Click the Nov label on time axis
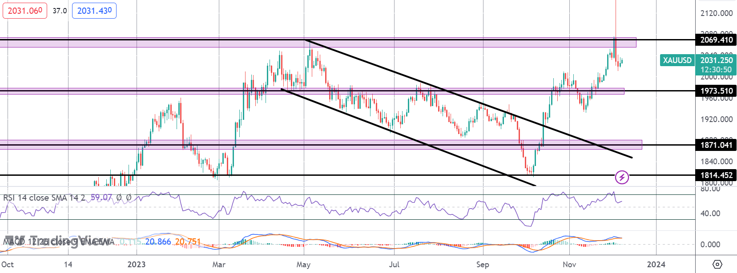737x273 pixels. pyautogui.click(x=569, y=265)
